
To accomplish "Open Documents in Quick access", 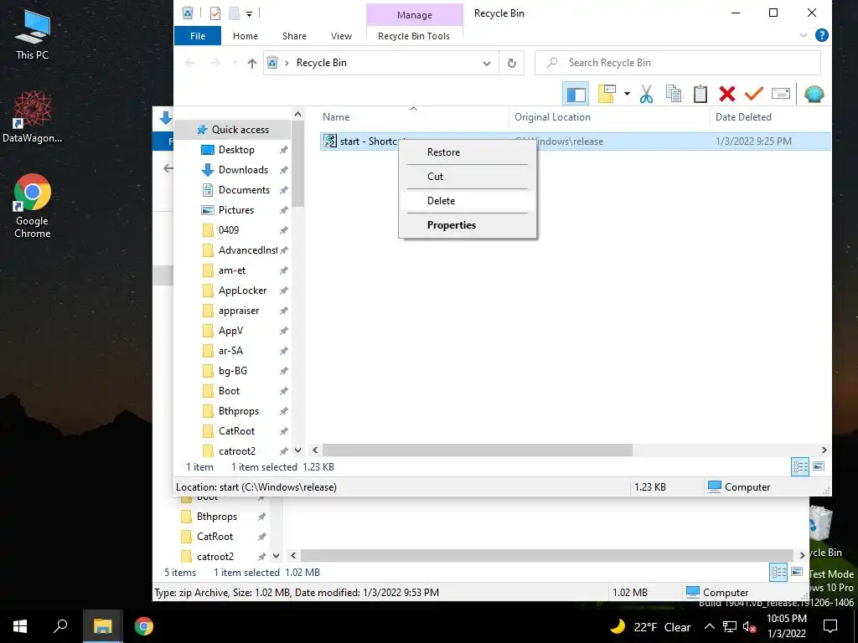I will click(x=244, y=190).
